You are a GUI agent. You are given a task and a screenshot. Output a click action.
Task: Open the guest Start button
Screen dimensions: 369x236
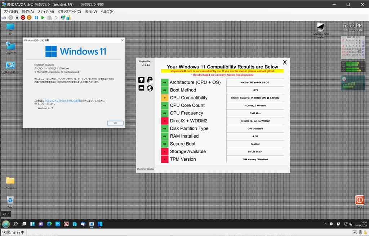pos(6,224)
